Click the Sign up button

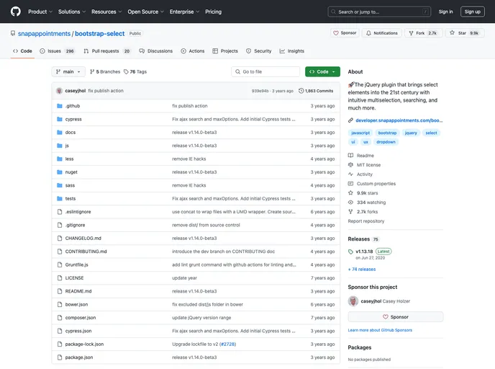click(472, 12)
